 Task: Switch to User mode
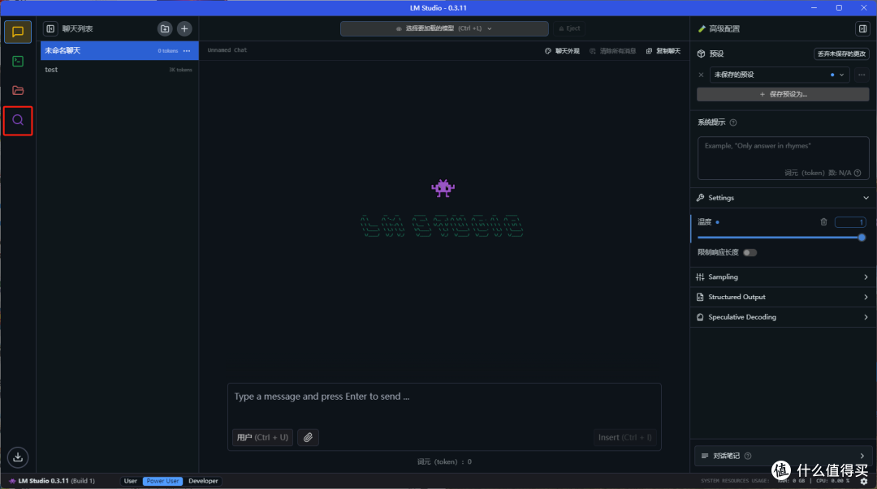(x=130, y=481)
